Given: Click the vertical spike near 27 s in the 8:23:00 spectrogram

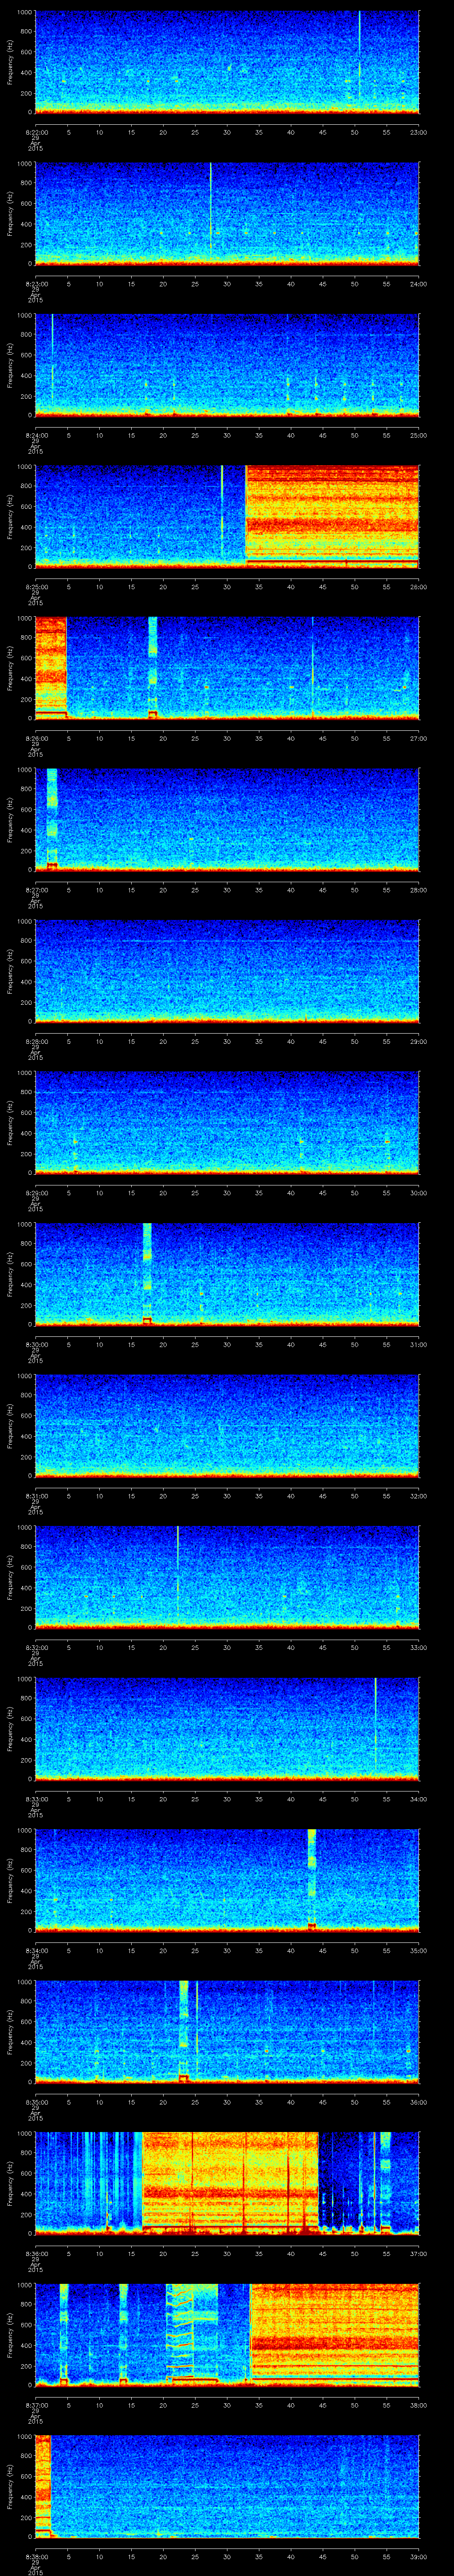Looking at the screenshot, I should point(211,208).
